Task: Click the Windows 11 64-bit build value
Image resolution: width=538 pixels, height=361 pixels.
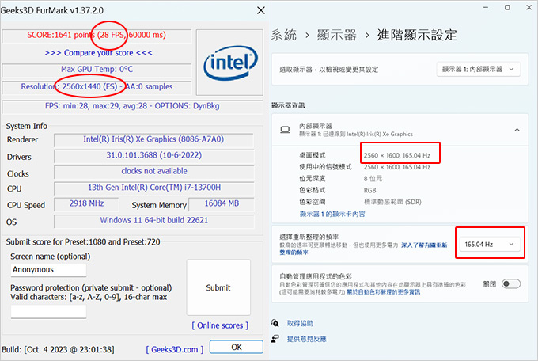Action: [x=153, y=220]
